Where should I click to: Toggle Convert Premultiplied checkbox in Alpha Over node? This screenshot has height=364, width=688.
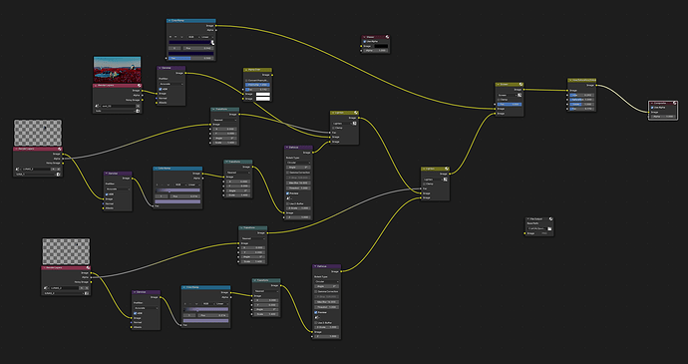coord(246,81)
